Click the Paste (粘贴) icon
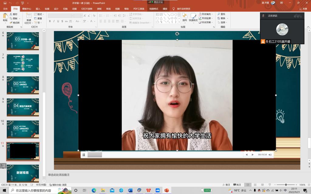Viewport: 311px width, 194px height. (5, 17)
